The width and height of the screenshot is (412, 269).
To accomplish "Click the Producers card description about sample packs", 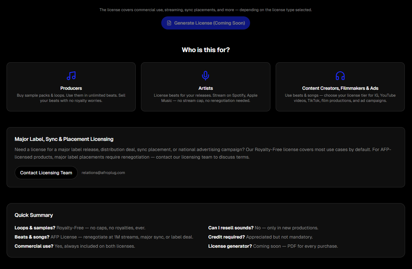I will tap(71, 98).
